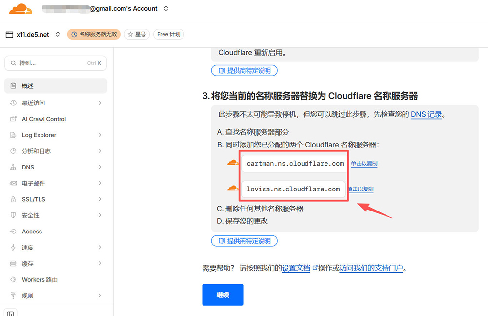Viewport: 488px width, 316px height.
Task: Open the 缓存 menu item
Action: tap(28, 264)
